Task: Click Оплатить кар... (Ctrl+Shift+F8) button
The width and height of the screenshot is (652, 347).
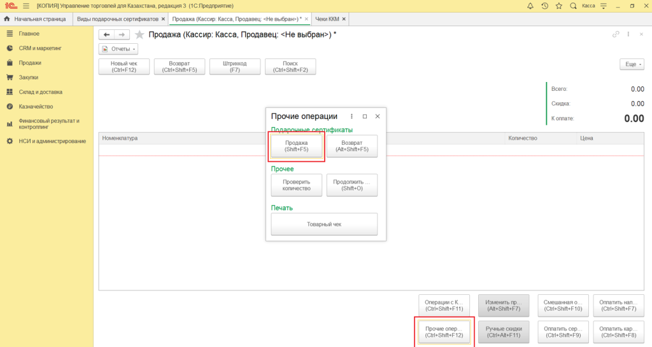Action: 619,332
